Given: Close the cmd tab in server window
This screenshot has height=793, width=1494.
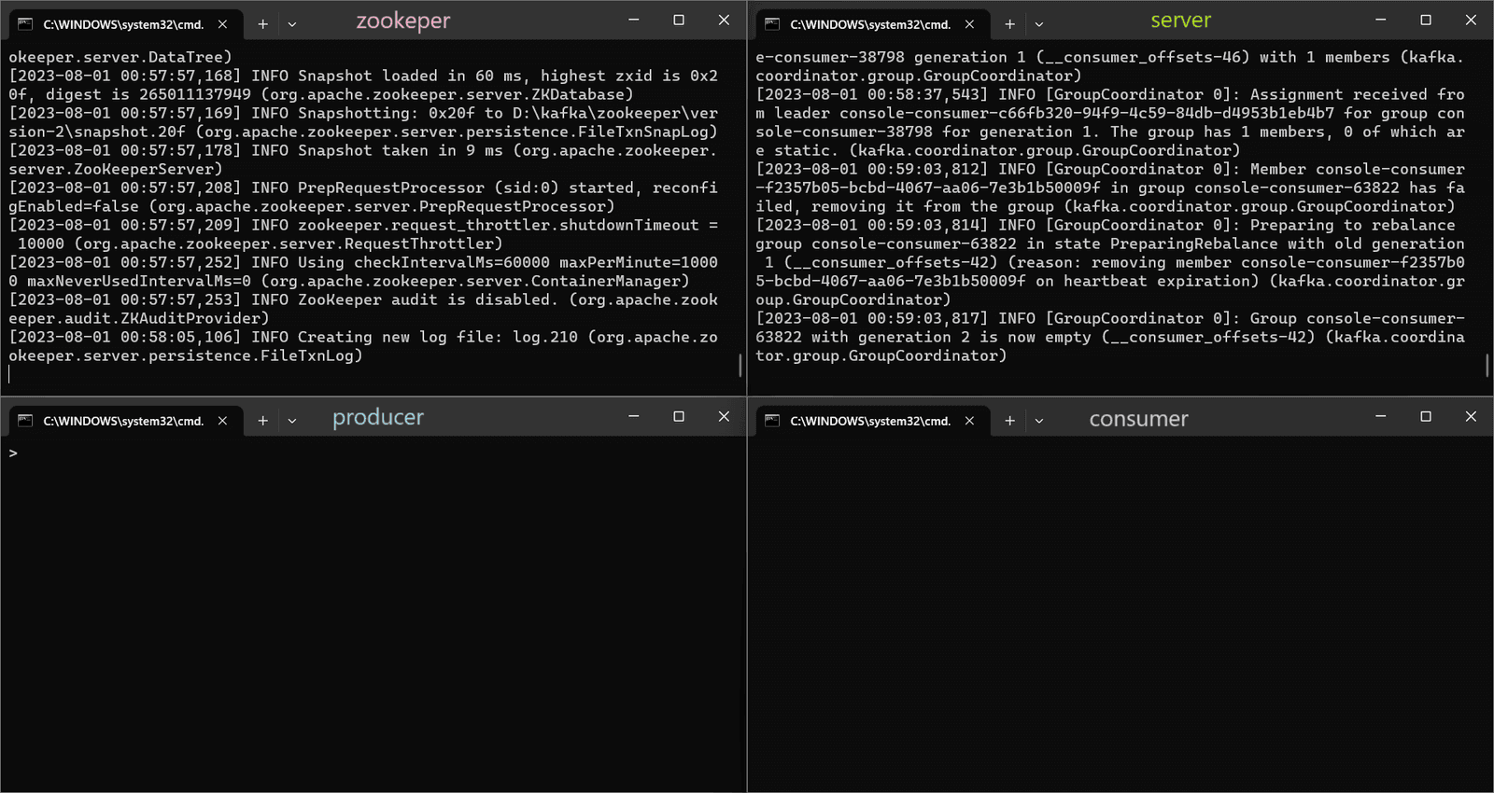Looking at the screenshot, I should (x=969, y=24).
